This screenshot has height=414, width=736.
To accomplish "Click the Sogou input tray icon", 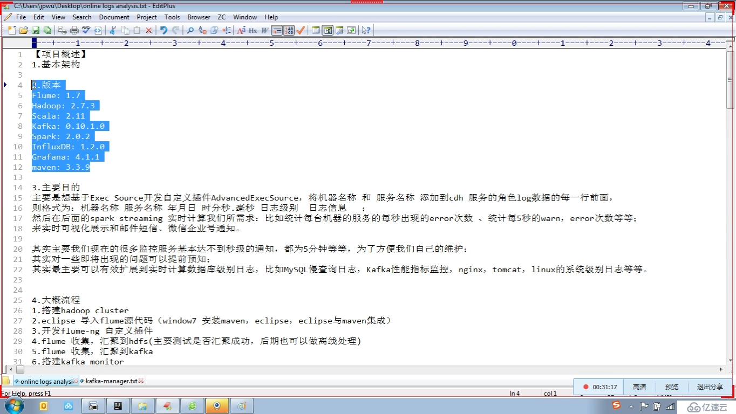I will point(616,405).
